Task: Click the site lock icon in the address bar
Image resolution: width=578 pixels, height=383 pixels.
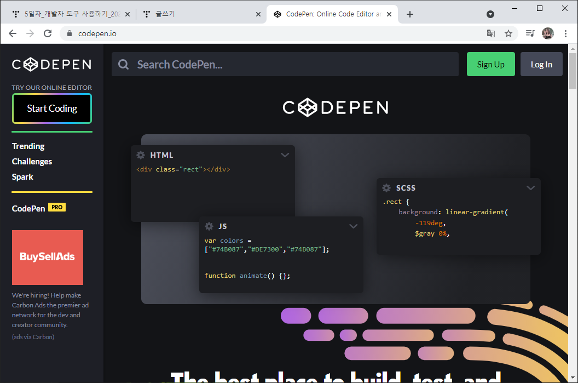Action: pyautogui.click(x=70, y=33)
